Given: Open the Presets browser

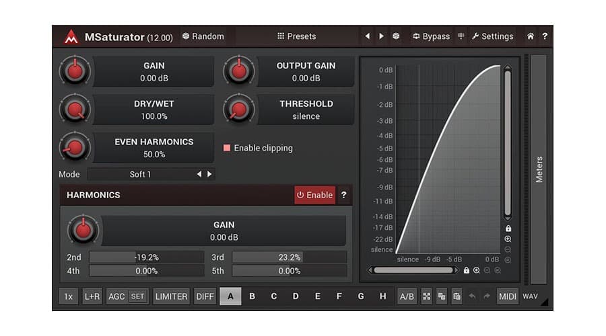Looking at the screenshot, I should pos(297,36).
